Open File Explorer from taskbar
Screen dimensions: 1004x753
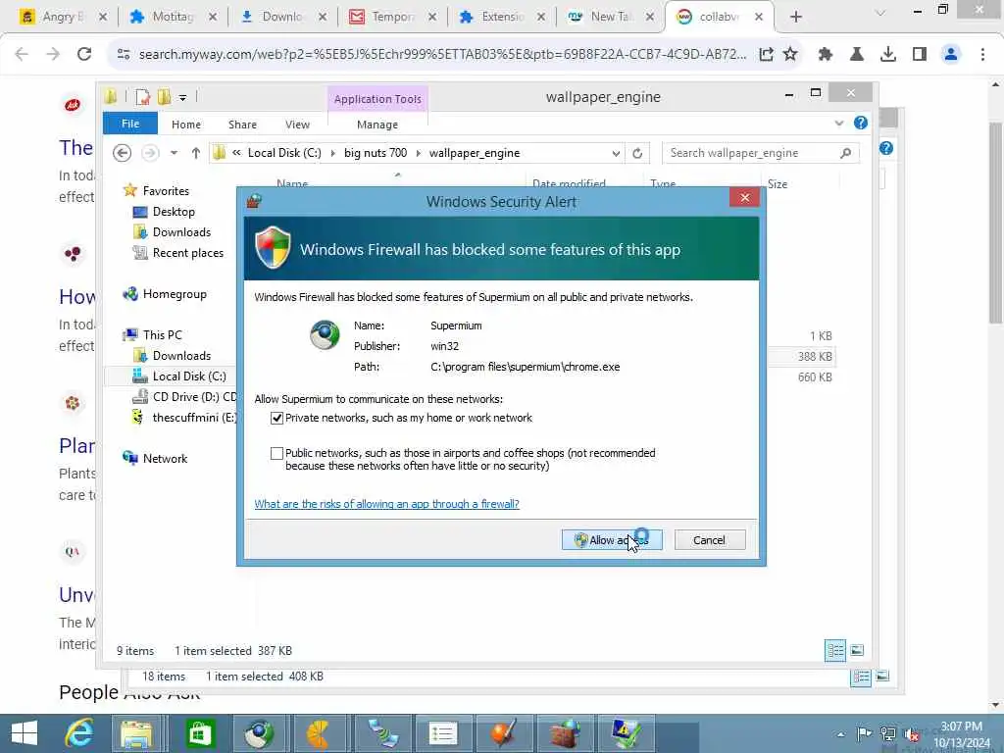(x=136, y=733)
